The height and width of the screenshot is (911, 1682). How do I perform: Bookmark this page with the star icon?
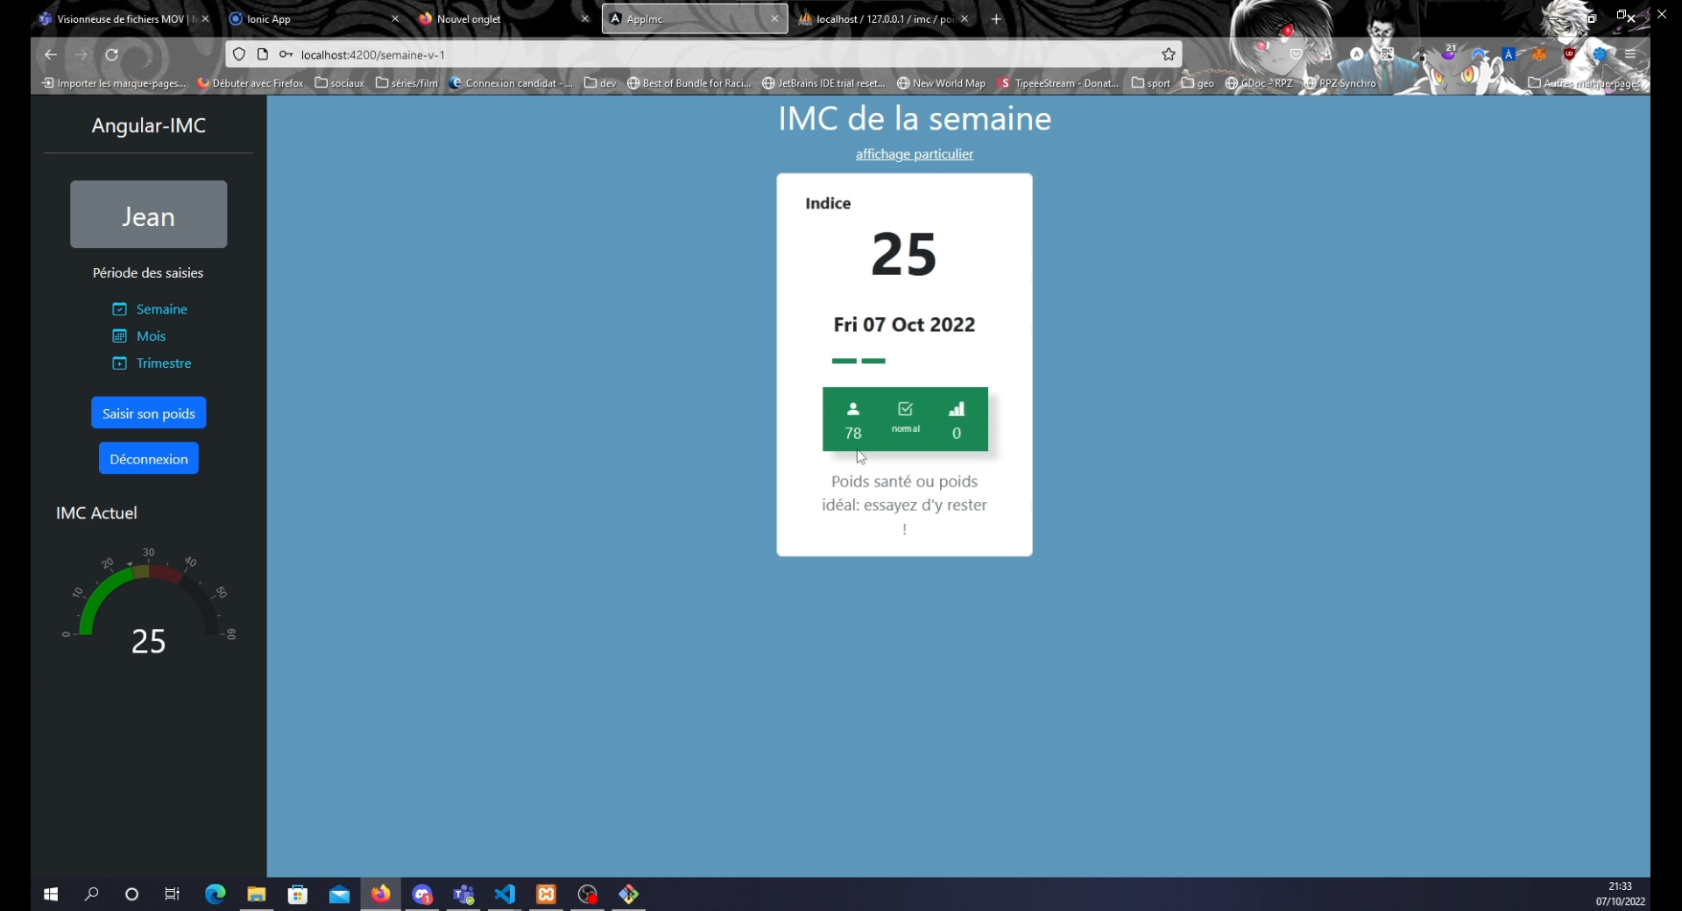click(x=1169, y=55)
